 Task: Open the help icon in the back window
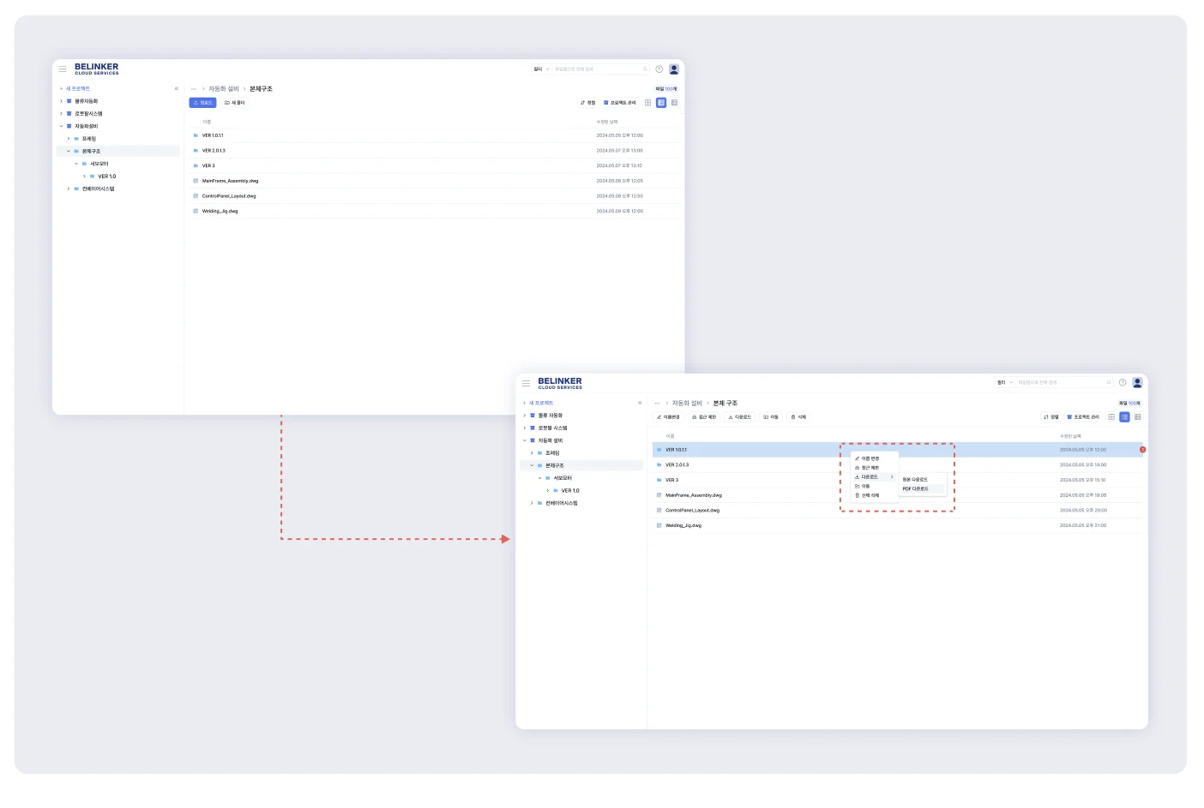click(x=659, y=69)
